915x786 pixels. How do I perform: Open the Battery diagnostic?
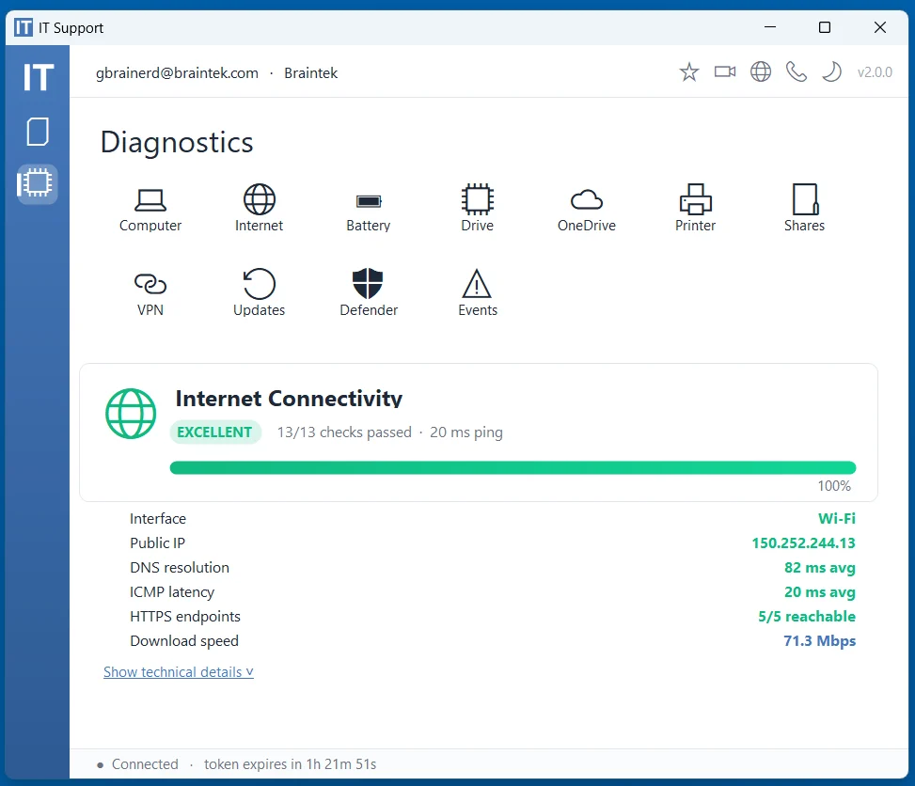369,213
